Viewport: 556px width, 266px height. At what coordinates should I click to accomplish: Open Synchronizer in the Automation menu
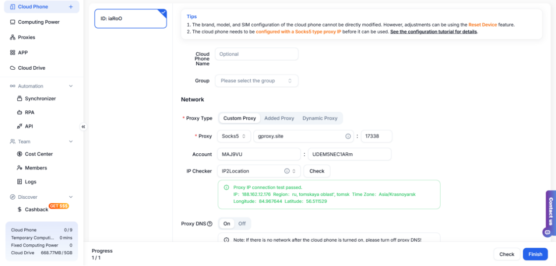[40, 99]
